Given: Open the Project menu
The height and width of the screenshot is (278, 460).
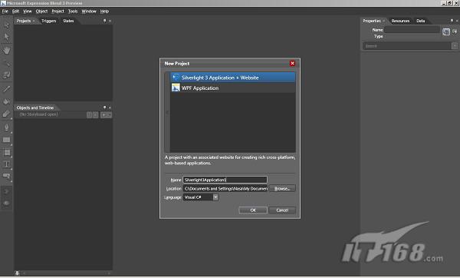Looking at the screenshot, I should pyautogui.click(x=58, y=12).
